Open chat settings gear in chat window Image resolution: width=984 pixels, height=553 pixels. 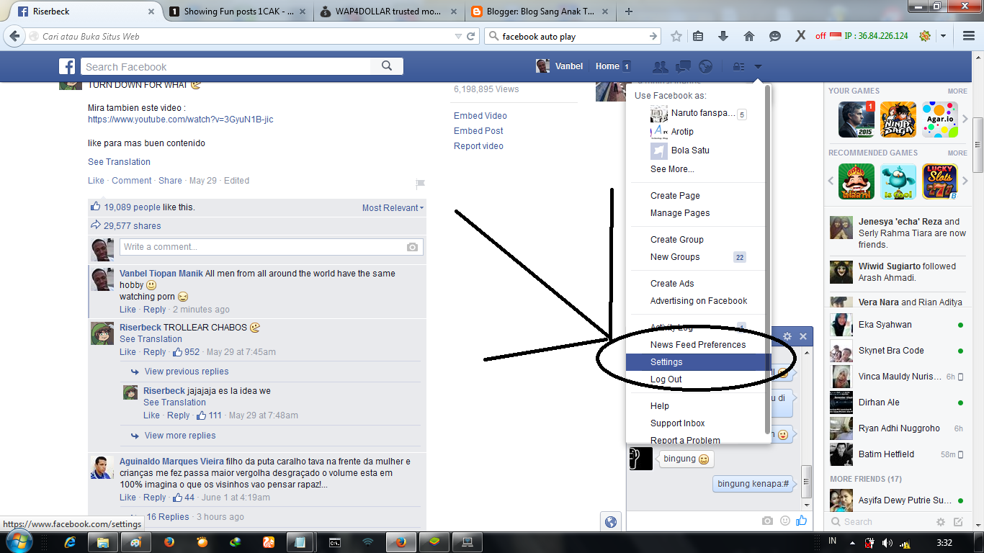(x=787, y=336)
